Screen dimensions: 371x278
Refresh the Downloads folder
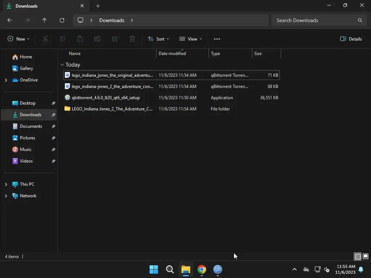(x=62, y=20)
